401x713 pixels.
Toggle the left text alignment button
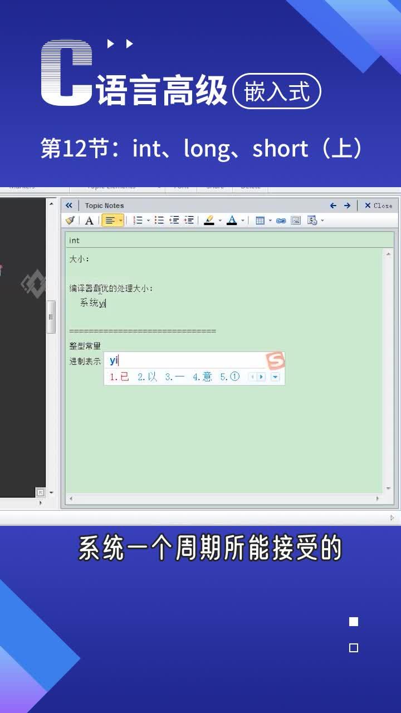(110, 221)
